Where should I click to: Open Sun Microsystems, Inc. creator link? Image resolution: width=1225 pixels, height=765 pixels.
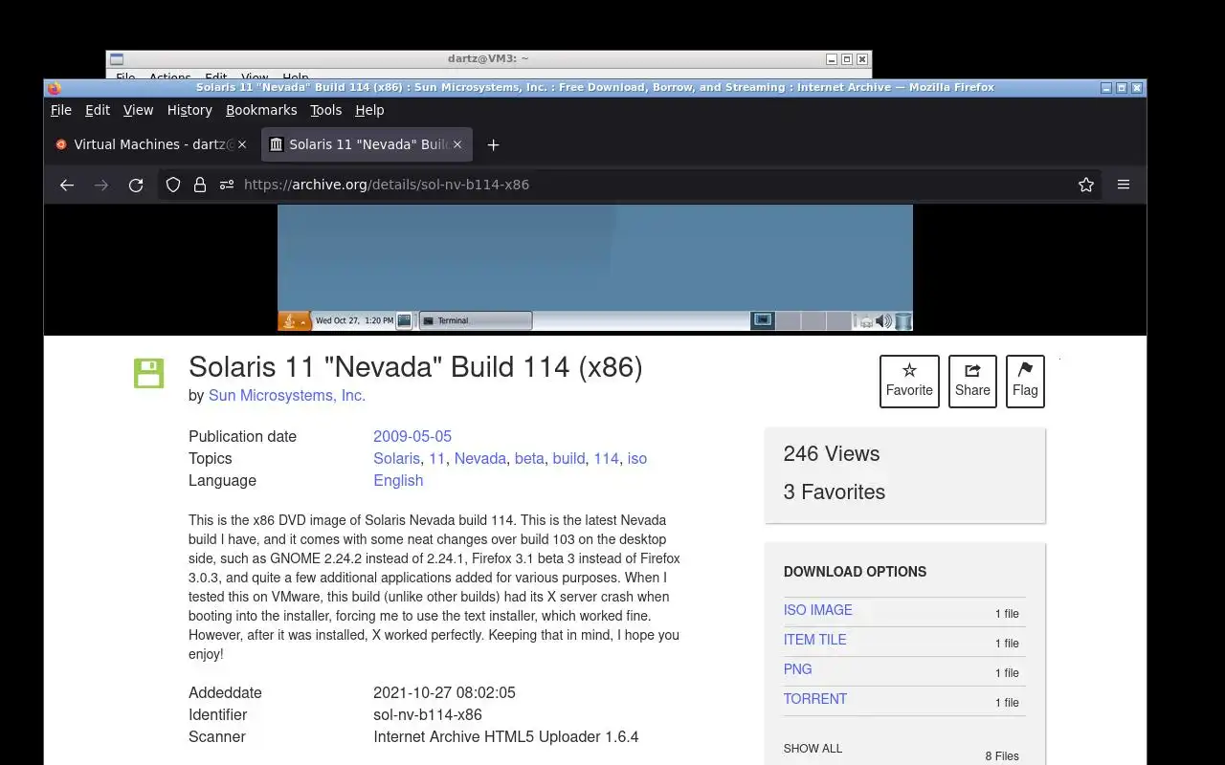click(287, 395)
